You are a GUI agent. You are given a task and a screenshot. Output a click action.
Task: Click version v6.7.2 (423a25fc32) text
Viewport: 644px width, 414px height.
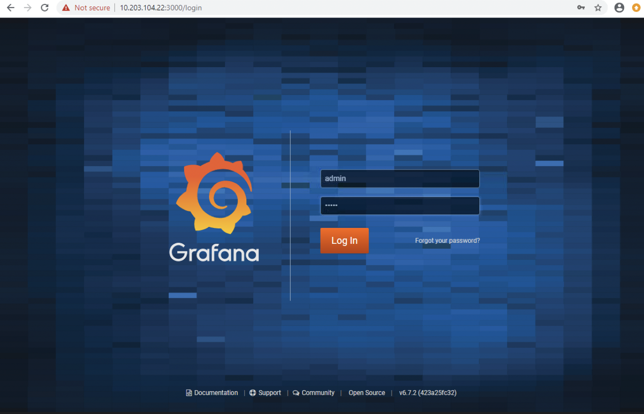click(x=428, y=393)
